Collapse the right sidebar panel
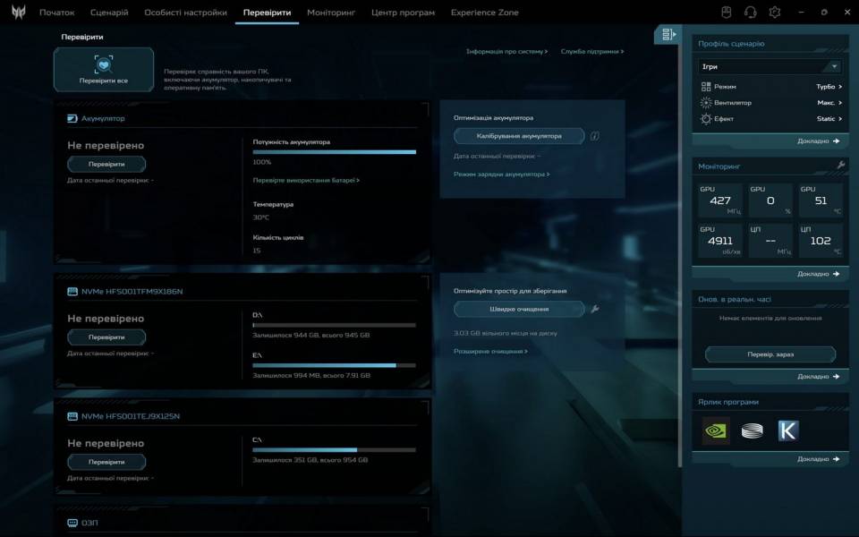 (667, 35)
